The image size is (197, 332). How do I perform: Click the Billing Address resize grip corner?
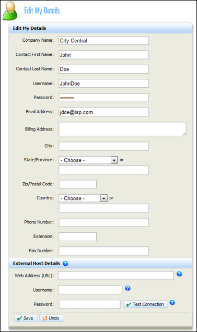click(184, 134)
